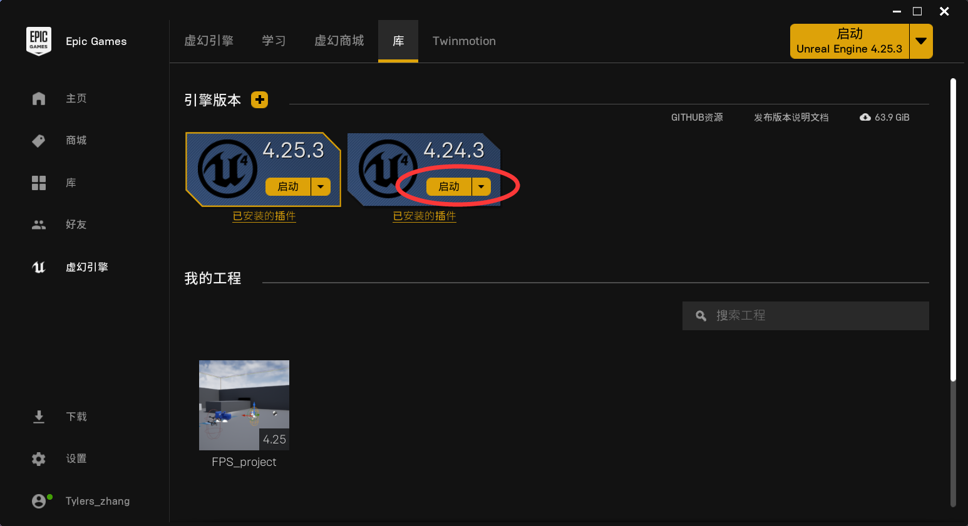Open 已安装的插件 link under 4.24.3
The image size is (968, 526).
tap(425, 216)
